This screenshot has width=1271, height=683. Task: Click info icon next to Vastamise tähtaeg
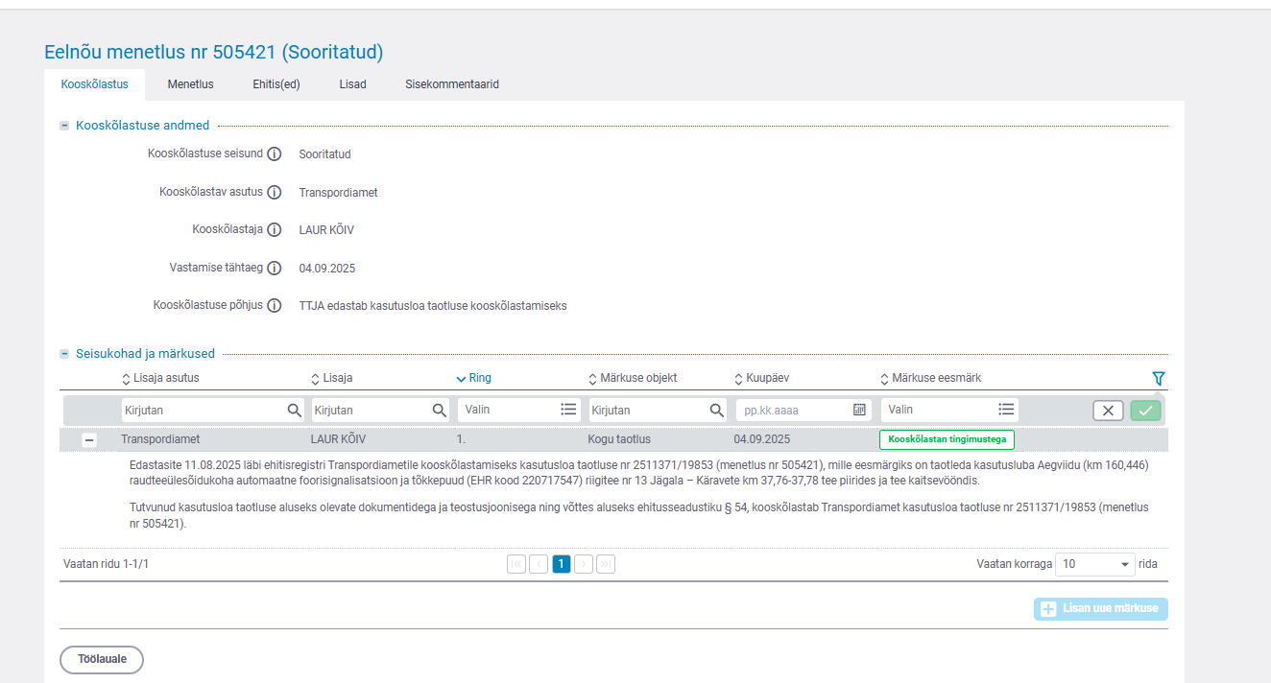[x=274, y=269]
